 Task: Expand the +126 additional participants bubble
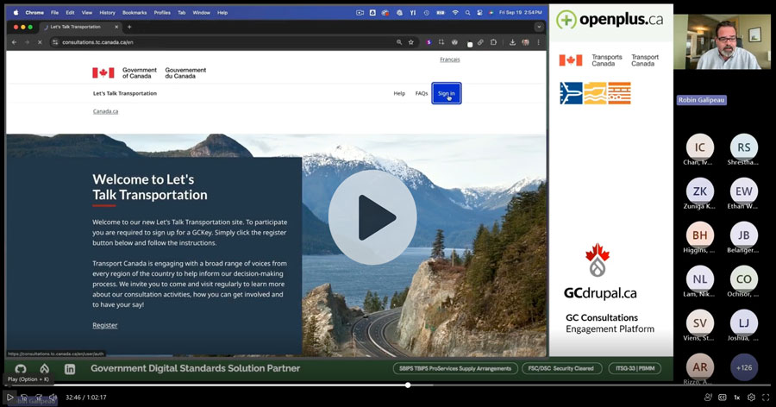click(743, 366)
